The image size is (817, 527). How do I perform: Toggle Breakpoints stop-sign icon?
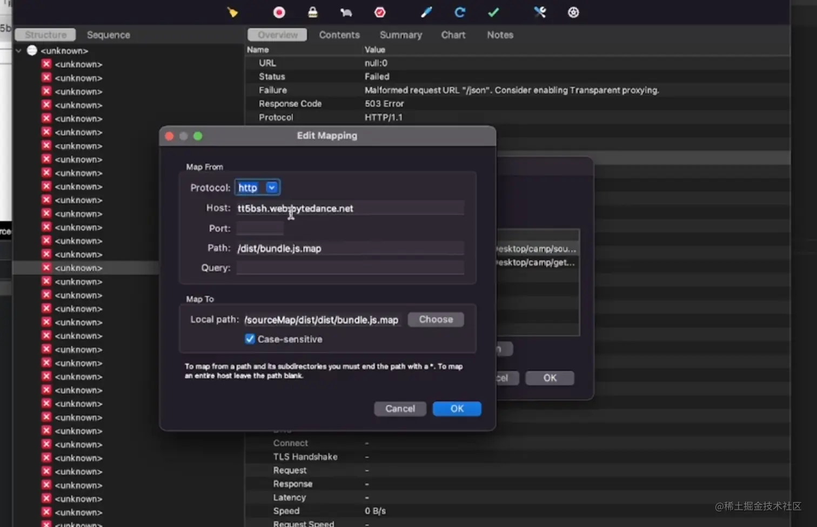click(380, 12)
